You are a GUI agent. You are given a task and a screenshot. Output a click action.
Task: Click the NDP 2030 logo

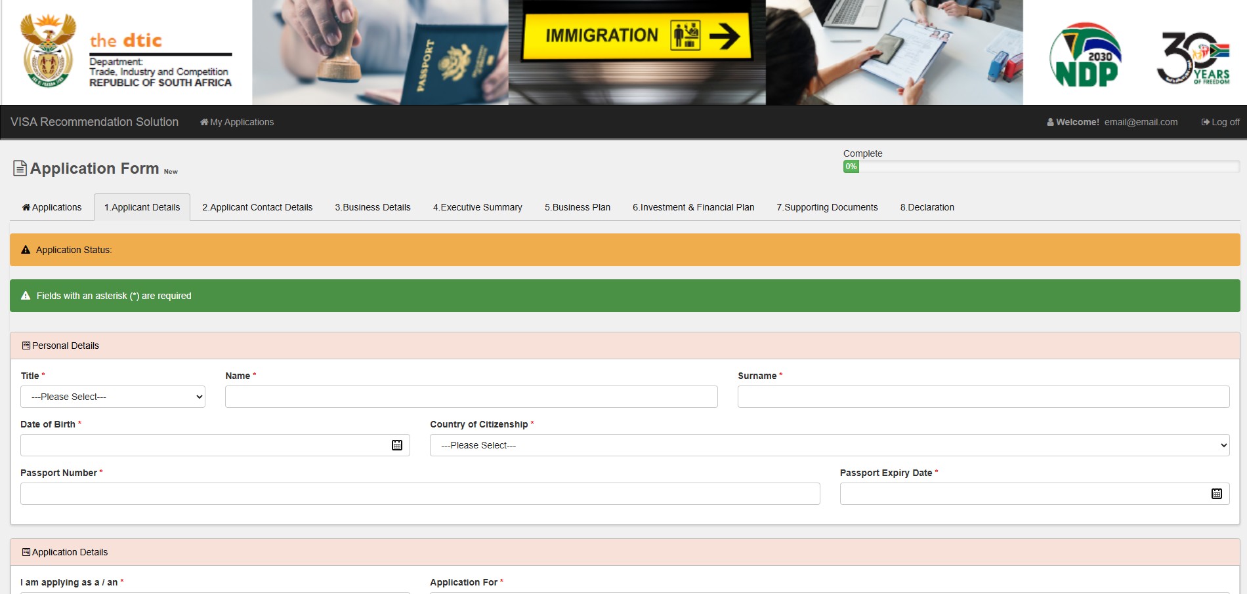point(1086,55)
